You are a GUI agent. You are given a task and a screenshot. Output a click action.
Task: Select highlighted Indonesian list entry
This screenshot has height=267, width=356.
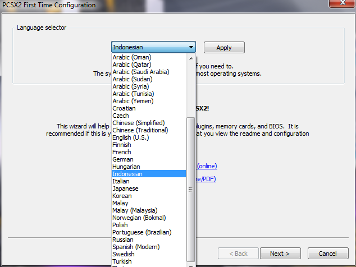(x=149, y=174)
